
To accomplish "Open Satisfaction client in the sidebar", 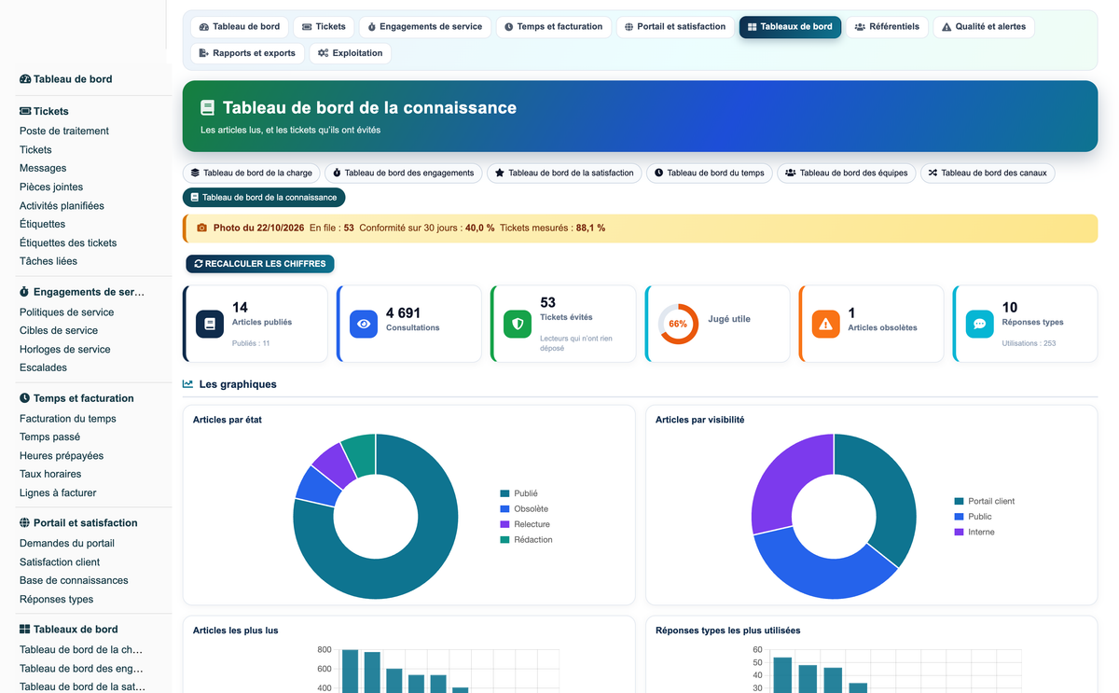I will pos(60,562).
